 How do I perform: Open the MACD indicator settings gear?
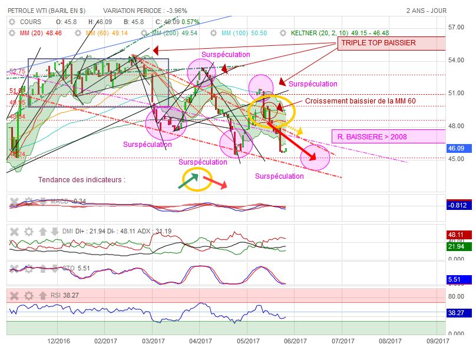coord(28,202)
